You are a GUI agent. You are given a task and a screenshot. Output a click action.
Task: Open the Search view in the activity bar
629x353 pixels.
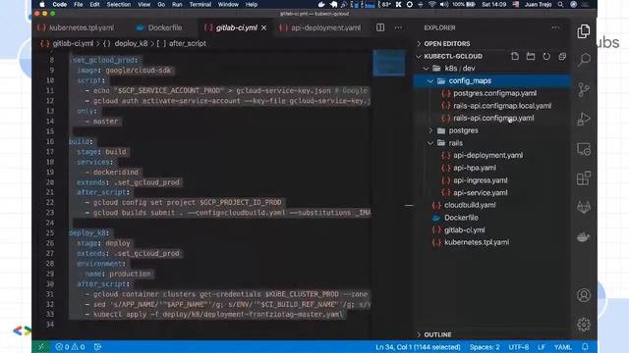click(x=584, y=60)
